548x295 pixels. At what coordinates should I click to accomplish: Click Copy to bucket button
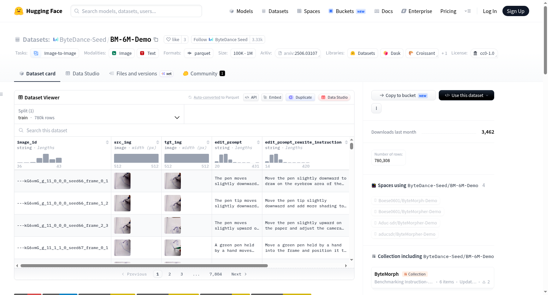pos(403,95)
